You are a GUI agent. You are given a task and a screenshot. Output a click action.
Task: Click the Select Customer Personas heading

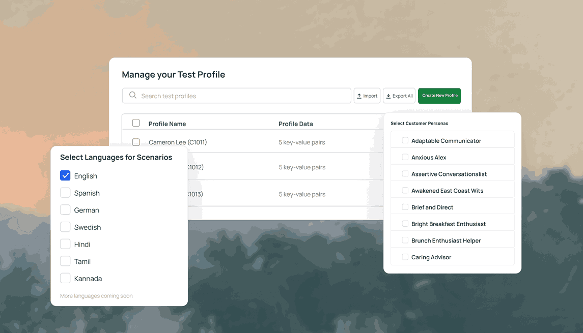[x=420, y=123]
